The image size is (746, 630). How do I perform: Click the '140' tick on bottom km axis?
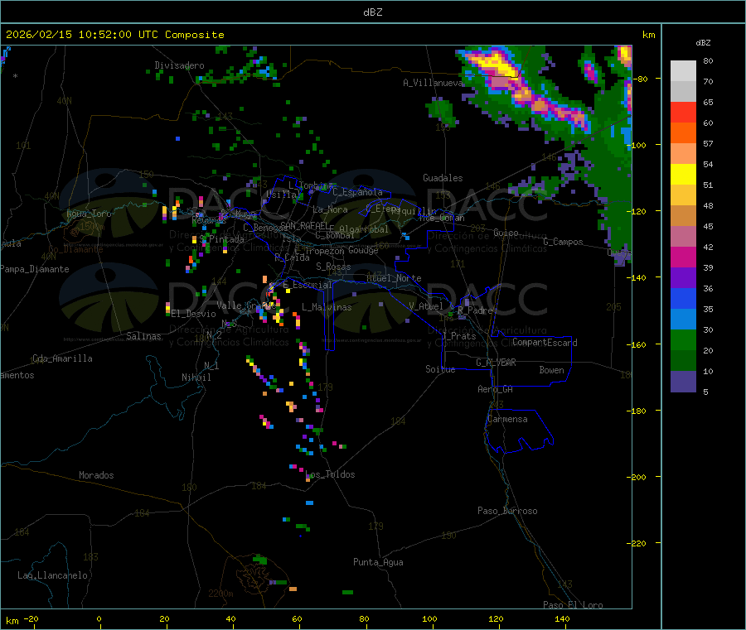(x=562, y=618)
